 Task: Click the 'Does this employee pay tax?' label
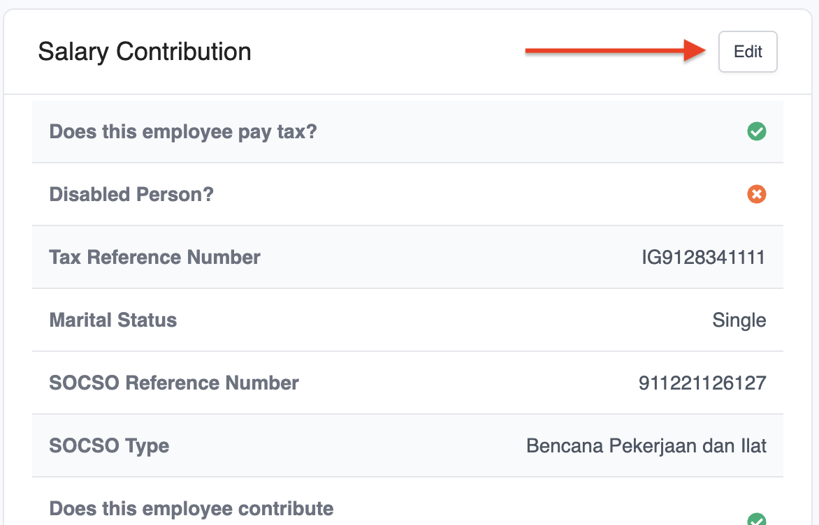(x=183, y=131)
